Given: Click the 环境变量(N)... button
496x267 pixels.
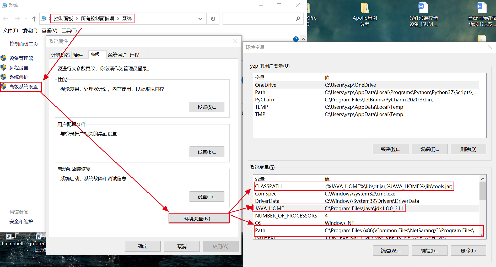Looking at the screenshot, I should click(x=199, y=219).
